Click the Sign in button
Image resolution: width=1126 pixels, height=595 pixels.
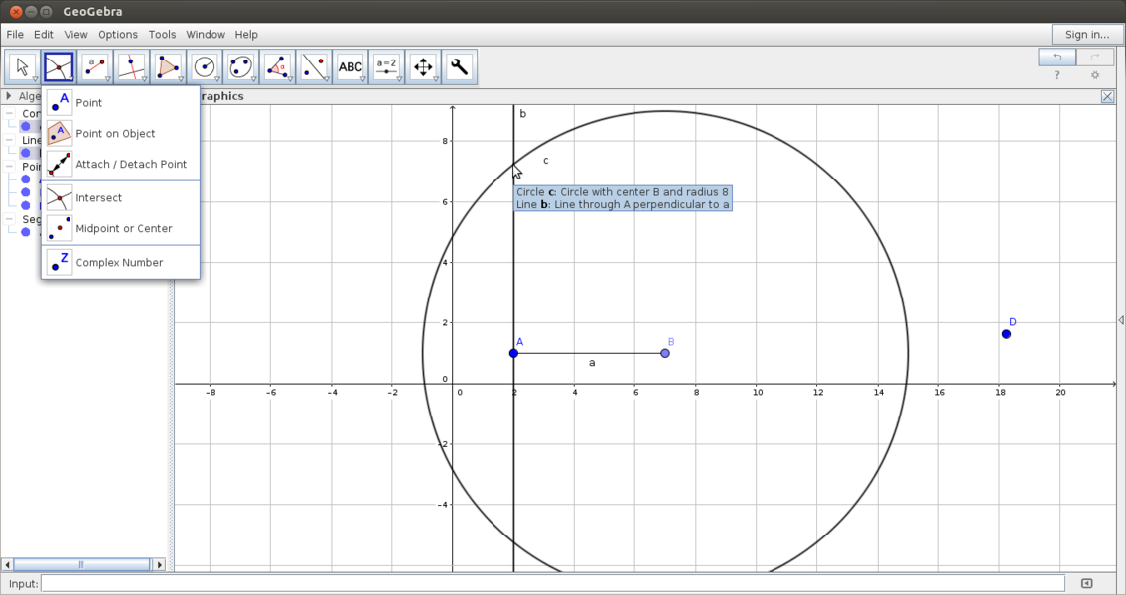pos(1088,34)
